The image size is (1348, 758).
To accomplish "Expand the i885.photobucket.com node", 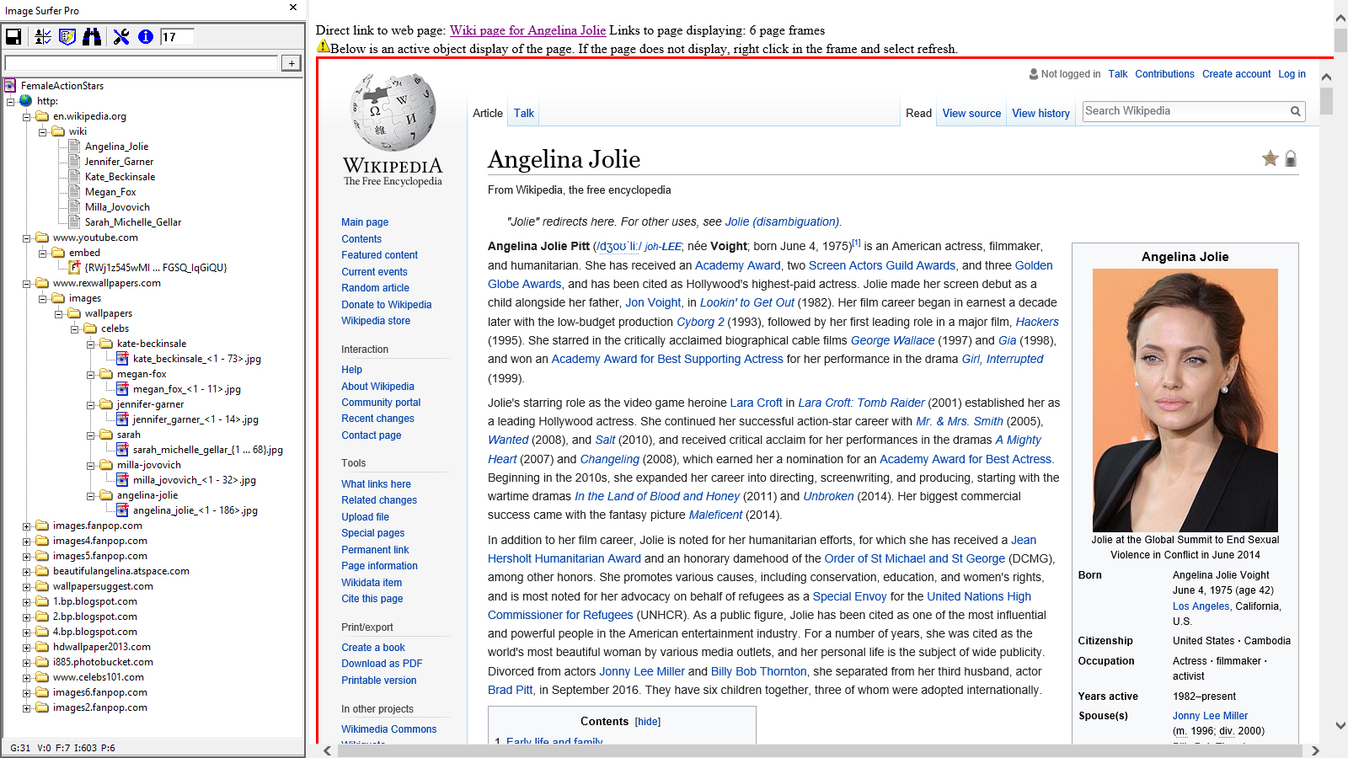I will click(26, 663).
